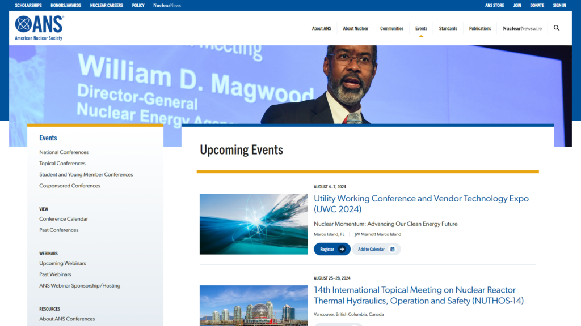The image size is (581, 326).
Task: Open the NUTHOS-14 Vancouver thumbnail
Action: pos(254,305)
